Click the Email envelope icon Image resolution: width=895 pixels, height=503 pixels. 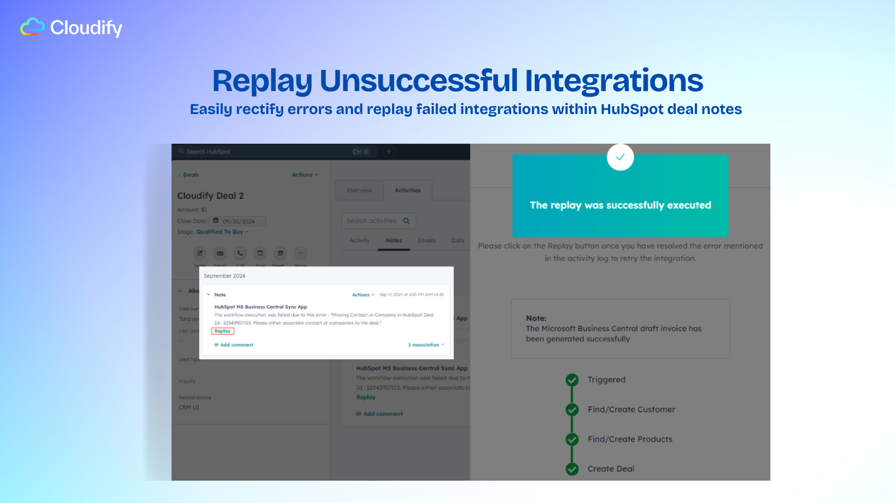pos(220,253)
